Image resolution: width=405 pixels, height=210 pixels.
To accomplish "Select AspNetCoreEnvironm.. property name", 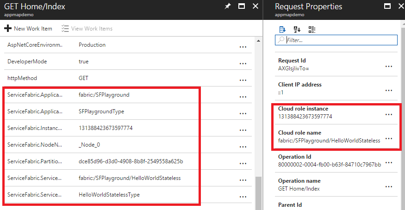I will 35,45.
